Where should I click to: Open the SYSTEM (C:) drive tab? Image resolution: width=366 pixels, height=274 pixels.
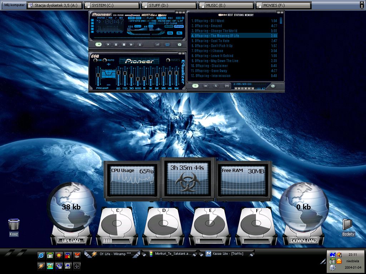(x=112, y=5)
